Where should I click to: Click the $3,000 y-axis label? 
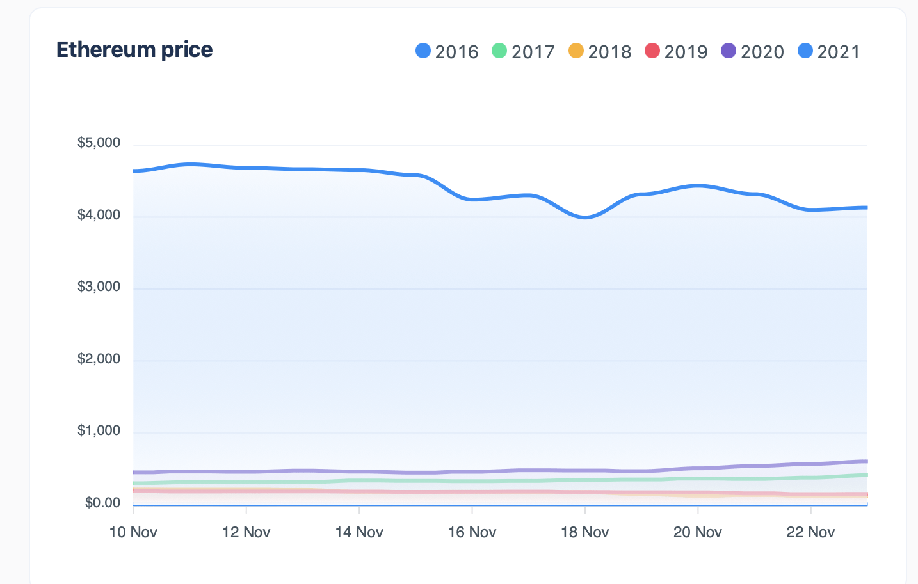pyautogui.click(x=99, y=287)
